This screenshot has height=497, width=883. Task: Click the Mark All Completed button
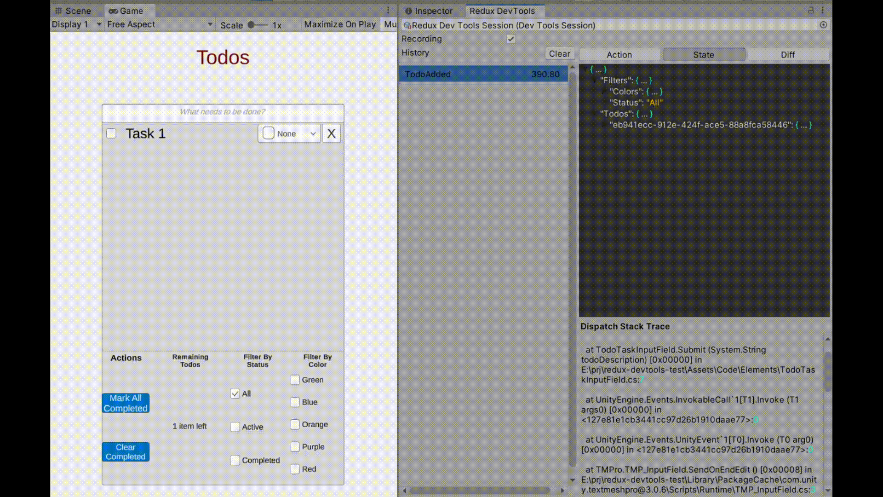coord(126,403)
